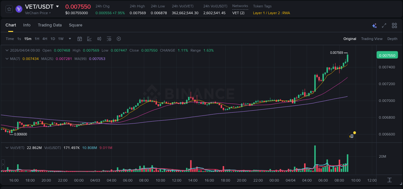Click the AI analysis sparkle icon

point(374,25)
